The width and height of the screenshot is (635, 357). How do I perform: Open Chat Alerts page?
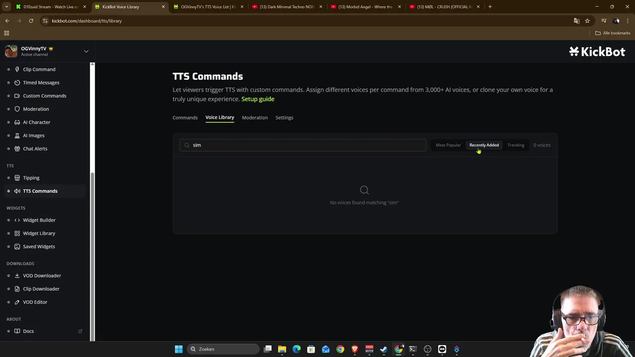point(35,149)
